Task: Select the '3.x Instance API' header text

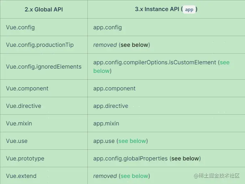Action: [157, 10]
